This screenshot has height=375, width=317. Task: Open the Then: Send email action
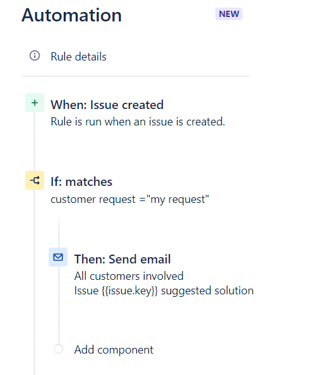[123, 259]
